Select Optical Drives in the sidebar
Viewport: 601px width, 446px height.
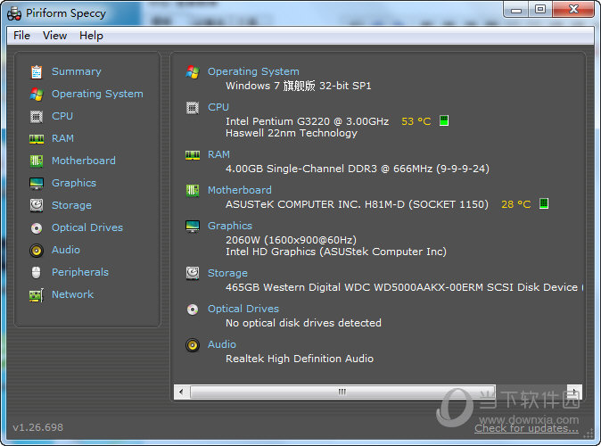click(87, 227)
